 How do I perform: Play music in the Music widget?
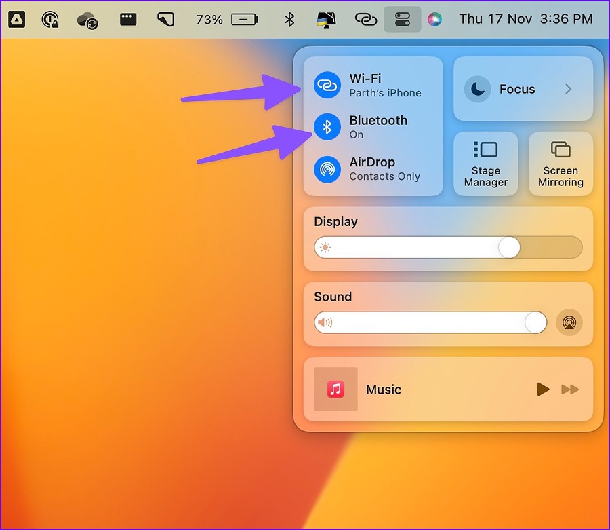pos(543,389)
